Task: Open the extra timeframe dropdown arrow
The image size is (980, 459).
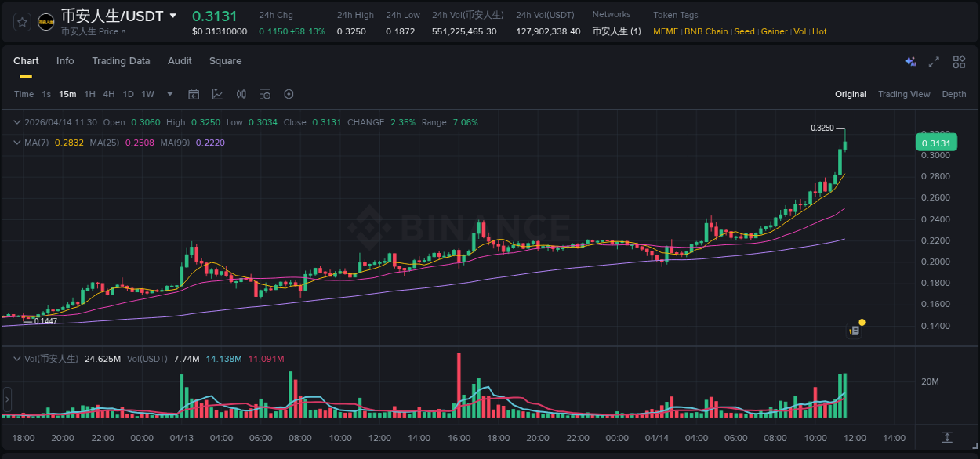Action: coord(169,94)
